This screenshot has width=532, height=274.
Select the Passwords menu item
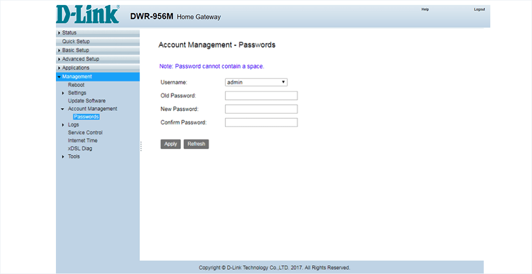86,117
